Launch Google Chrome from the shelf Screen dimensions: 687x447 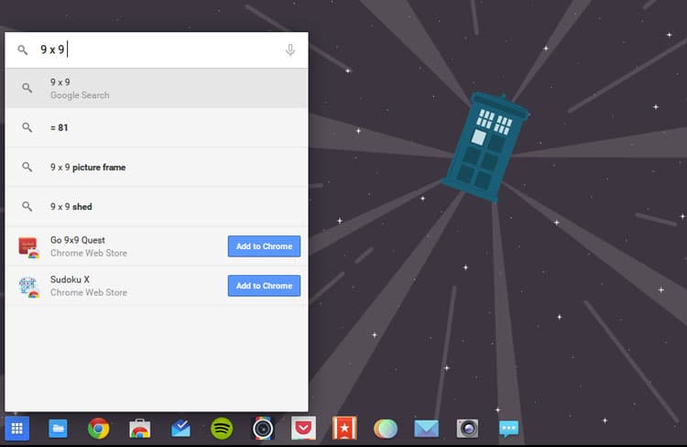pyautogui.click(x=99, y=428)
